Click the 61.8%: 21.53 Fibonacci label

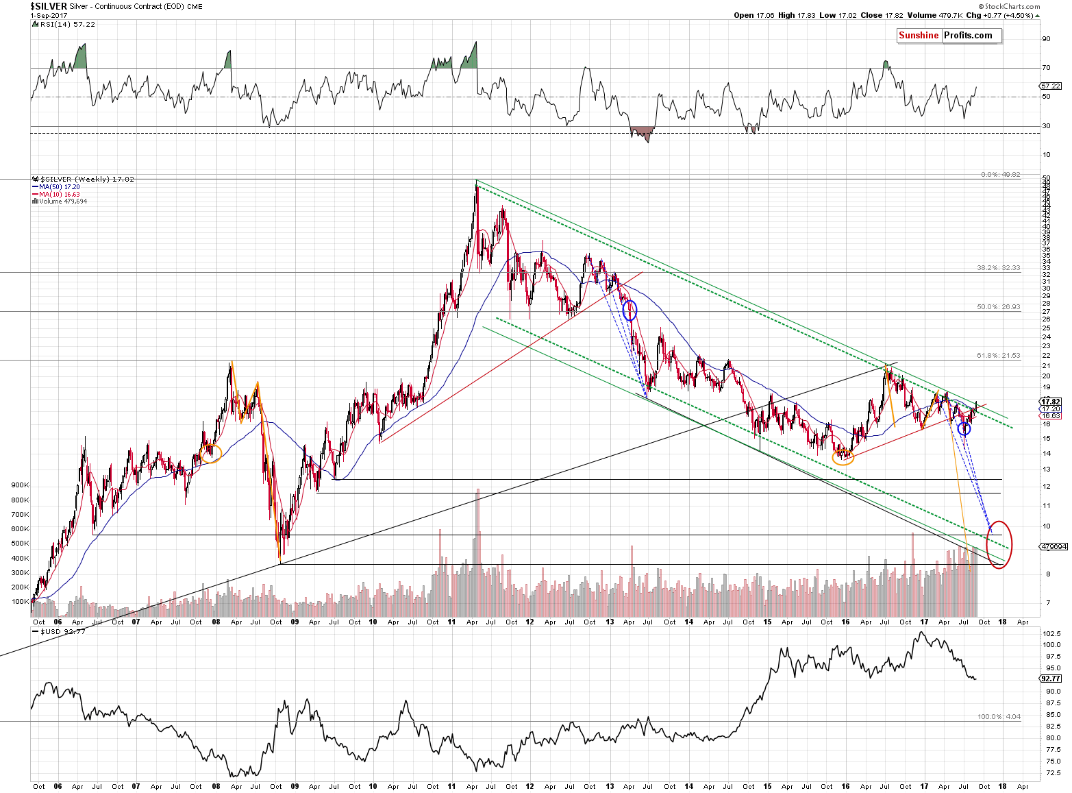pos(999,356)
